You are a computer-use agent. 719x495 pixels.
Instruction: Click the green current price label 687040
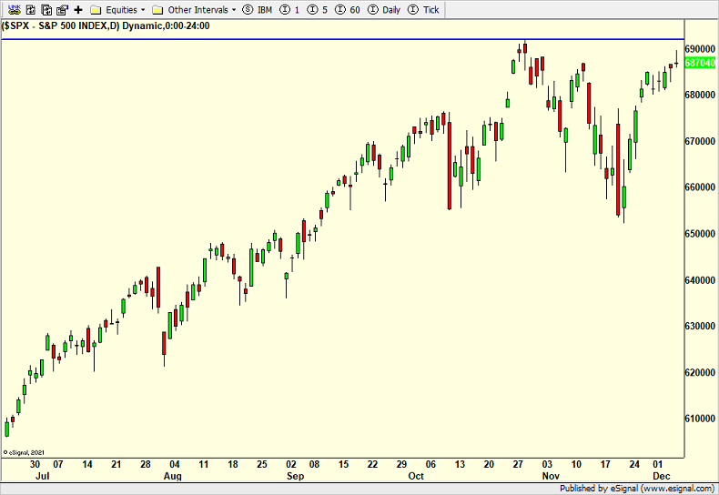tap(700, 63)
